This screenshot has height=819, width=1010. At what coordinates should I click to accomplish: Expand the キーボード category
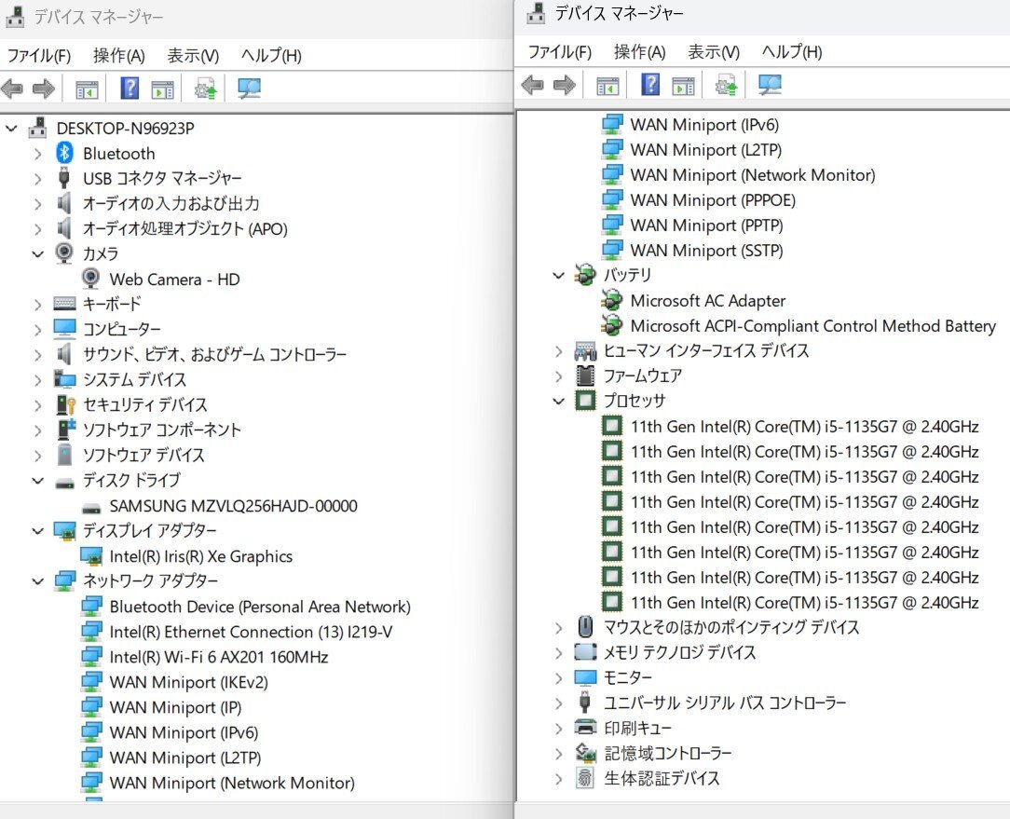point(37,304)
